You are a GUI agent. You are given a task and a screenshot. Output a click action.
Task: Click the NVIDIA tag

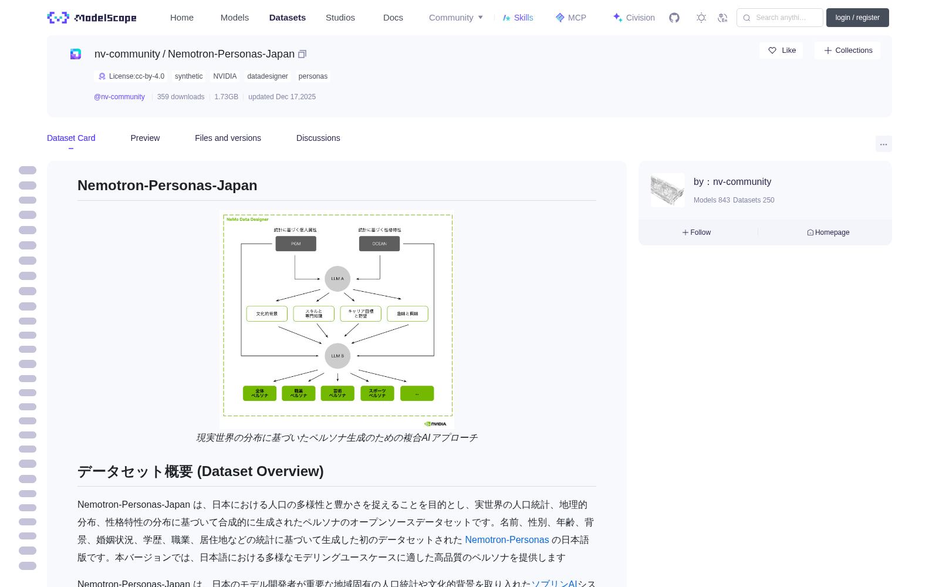pos(225,76)
